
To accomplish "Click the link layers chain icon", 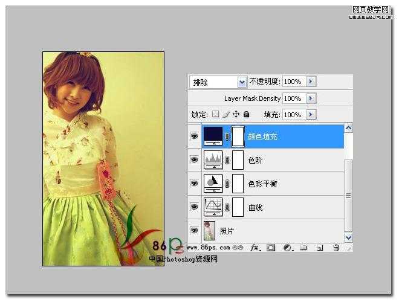I will [238, 248].
